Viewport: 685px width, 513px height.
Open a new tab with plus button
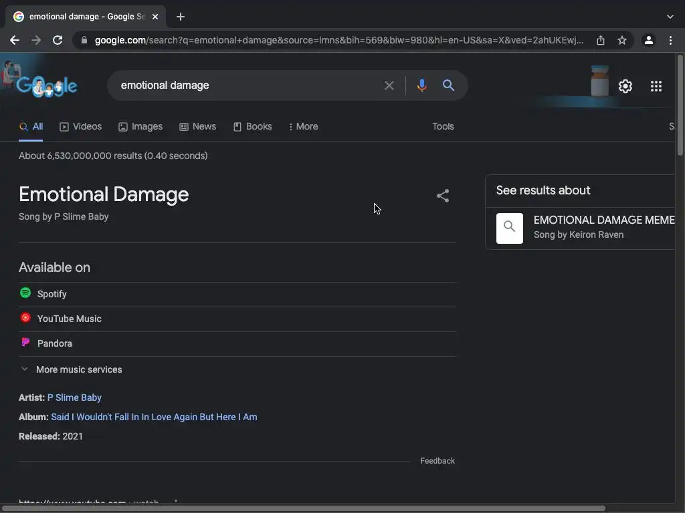coord(181,17)
